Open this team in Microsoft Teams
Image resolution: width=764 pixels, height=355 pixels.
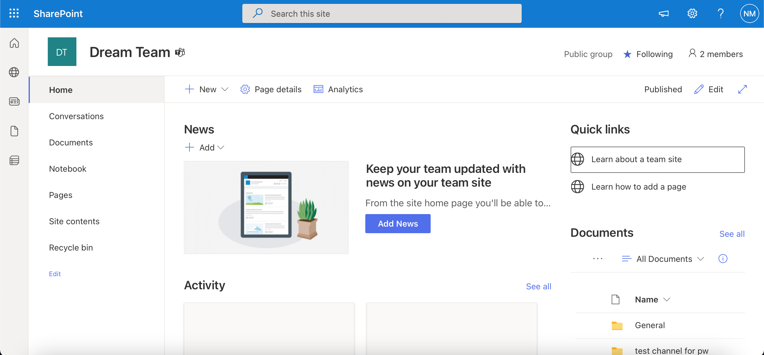tap(180, 52)
